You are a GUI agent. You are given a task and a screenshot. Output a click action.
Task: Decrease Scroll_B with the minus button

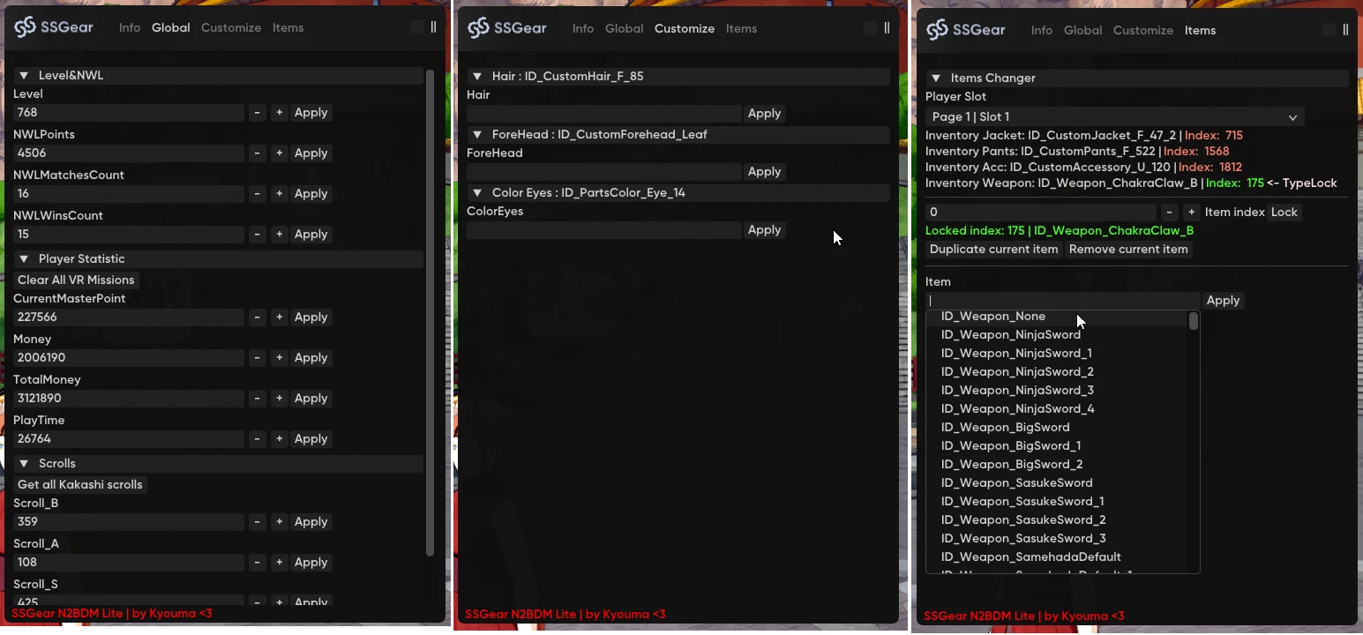tap(257, 522)
